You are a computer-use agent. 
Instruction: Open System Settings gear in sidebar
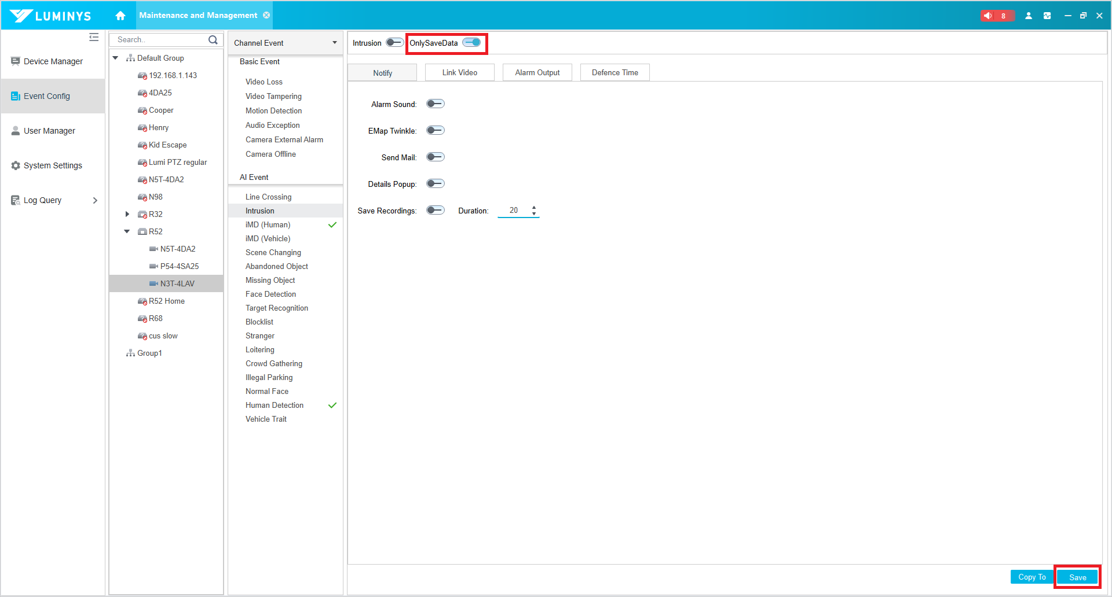[53, 165]
